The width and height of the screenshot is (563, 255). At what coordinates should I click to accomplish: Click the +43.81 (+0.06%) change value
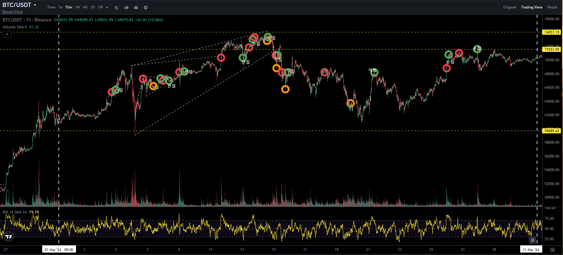(x=149, y=20)
